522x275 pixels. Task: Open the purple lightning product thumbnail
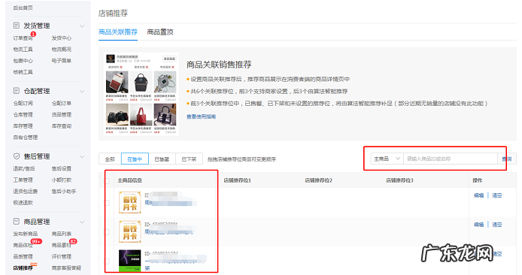(130, 261)
